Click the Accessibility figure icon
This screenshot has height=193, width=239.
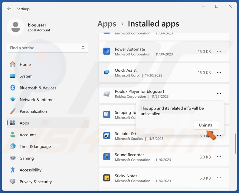[x=13, y=170]
